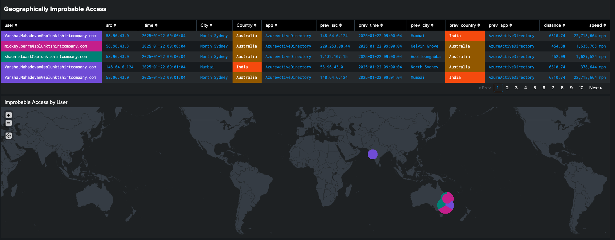The width and height of the screenshot is (615, 240).
Task: Click src value 148.64.6.124
Action: (120, 67)
